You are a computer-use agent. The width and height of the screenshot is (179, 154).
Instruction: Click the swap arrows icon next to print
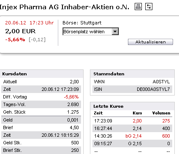click(149, 7)
